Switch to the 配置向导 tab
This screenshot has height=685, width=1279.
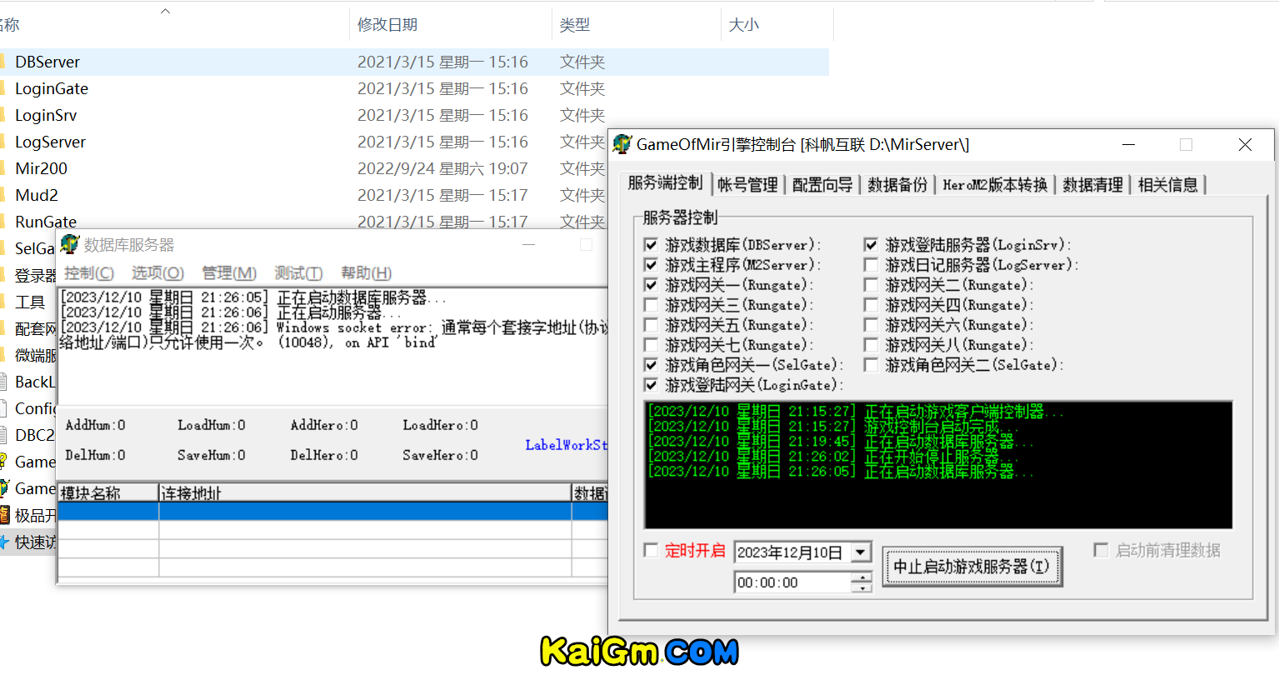coord(822,185)
